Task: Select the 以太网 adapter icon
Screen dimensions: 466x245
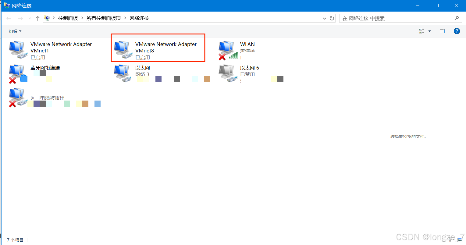Action: [123, 73]
